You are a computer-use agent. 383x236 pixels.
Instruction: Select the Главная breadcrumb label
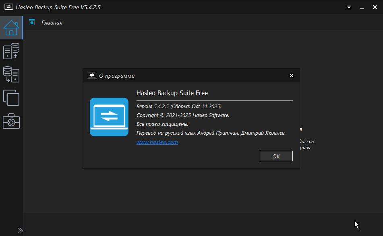click(52, 23)
